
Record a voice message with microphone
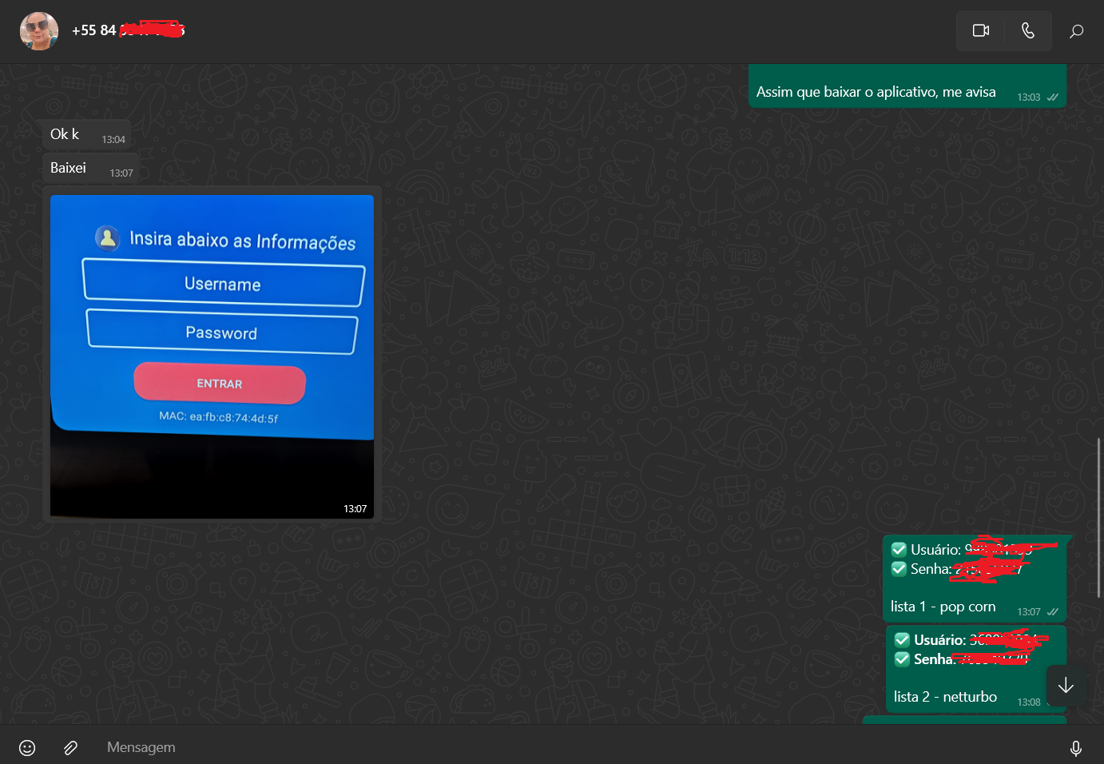[x=1075, y=748]
